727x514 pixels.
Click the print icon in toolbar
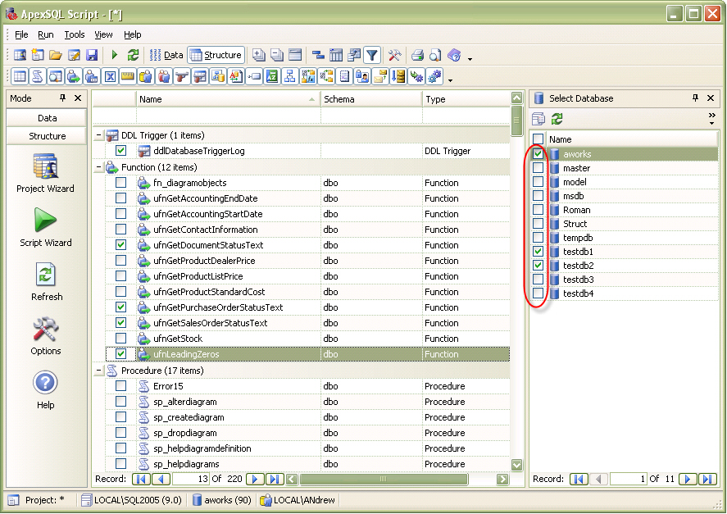pos(417,55)
